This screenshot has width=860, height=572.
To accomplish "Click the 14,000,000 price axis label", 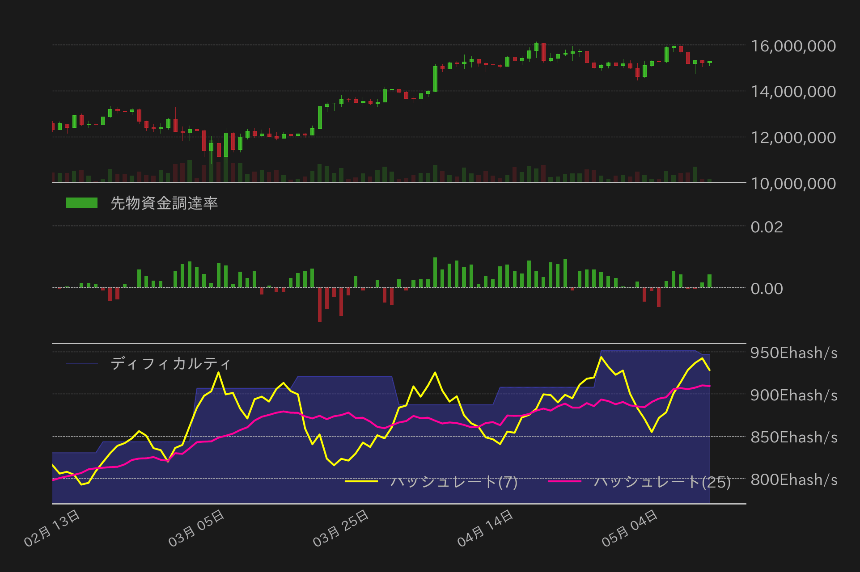I will (x=793, y=92).
